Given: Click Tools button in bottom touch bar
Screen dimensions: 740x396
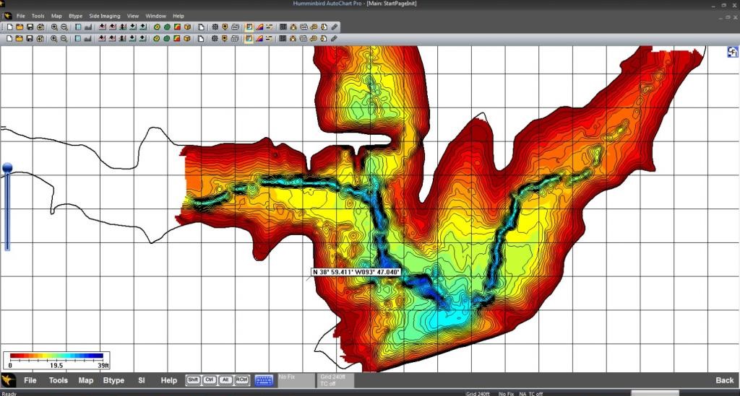Looking at the screenshot, I should pyautogui.click(x=59, y=380).
